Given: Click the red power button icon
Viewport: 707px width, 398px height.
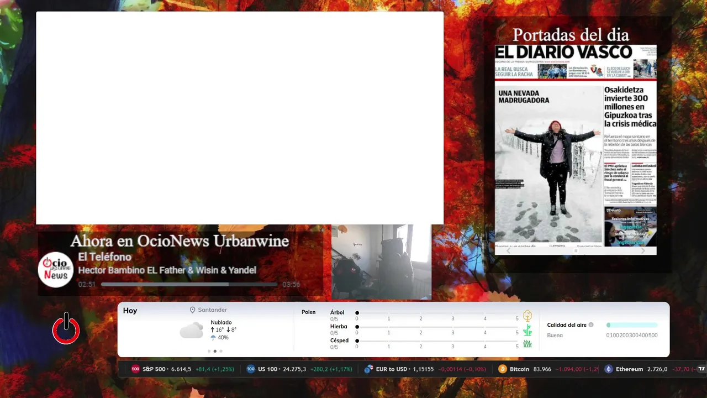Looking at the screenshot, I should pos(66,328).
